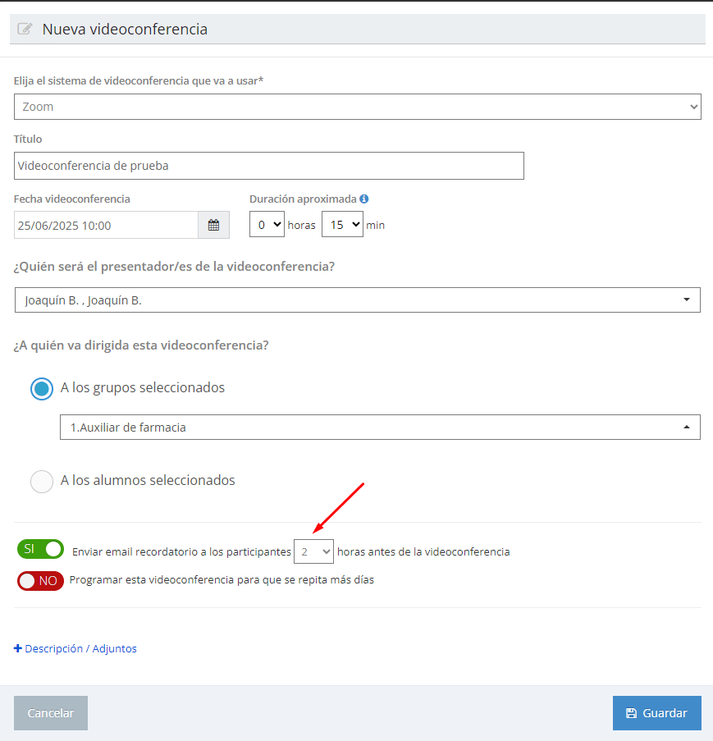This screenshot has height=741, width=713.
Task: Enable the NO repeat videoconference switch
Action: [x=40, y=580]
